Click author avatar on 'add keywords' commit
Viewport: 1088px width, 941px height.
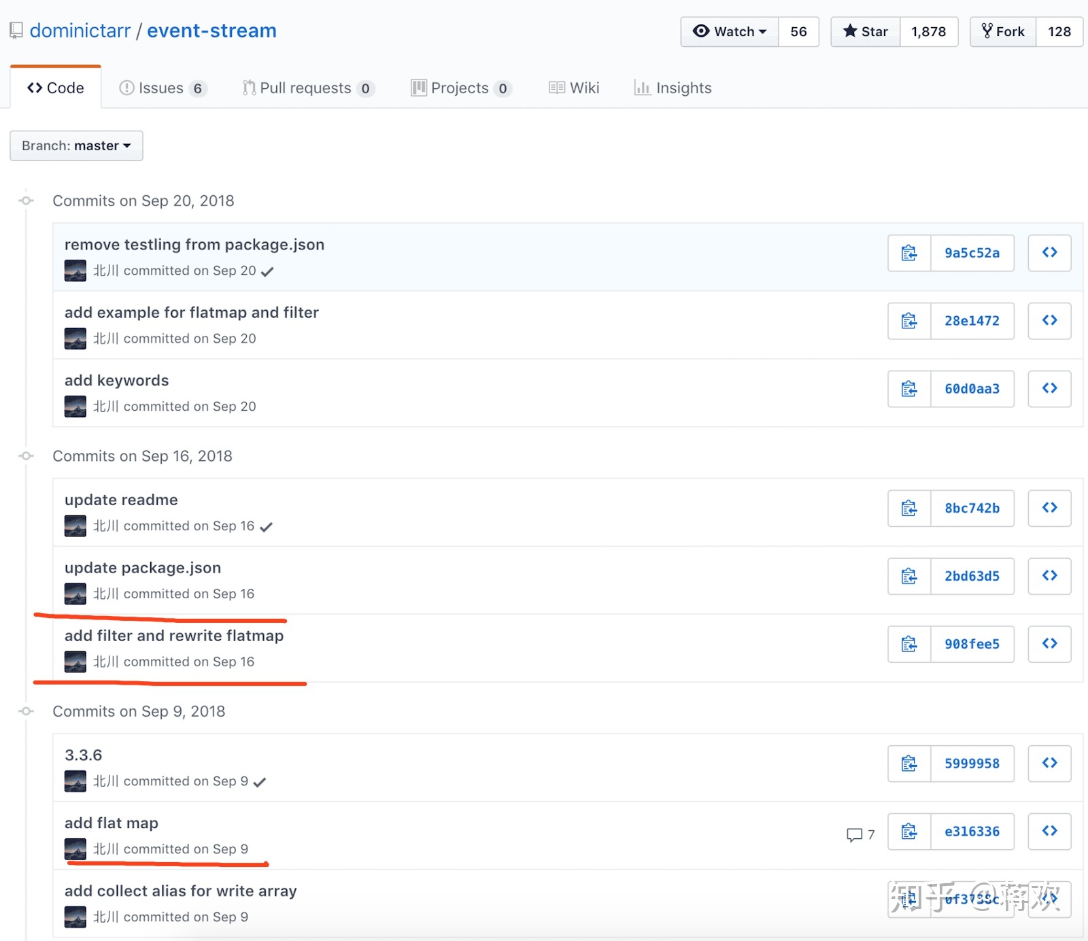75,407
